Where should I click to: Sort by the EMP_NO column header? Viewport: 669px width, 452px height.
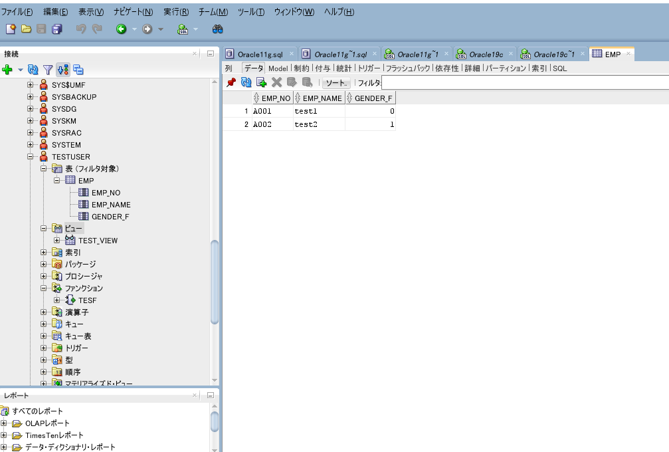(272, 98)
